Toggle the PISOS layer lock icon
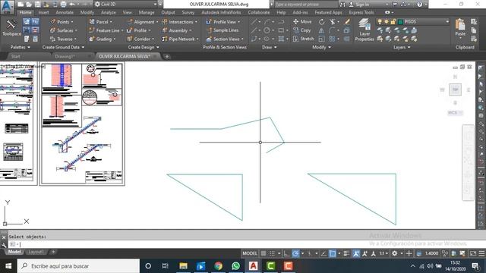486x273 pixels. click(x=393, y=22)
